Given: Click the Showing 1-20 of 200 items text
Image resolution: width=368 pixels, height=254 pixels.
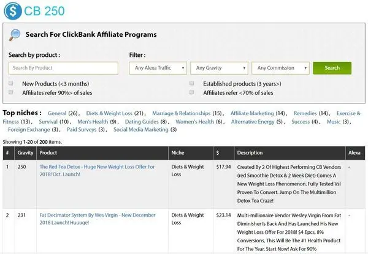Looking at the screenshot, I should click(x=32, y=142).
